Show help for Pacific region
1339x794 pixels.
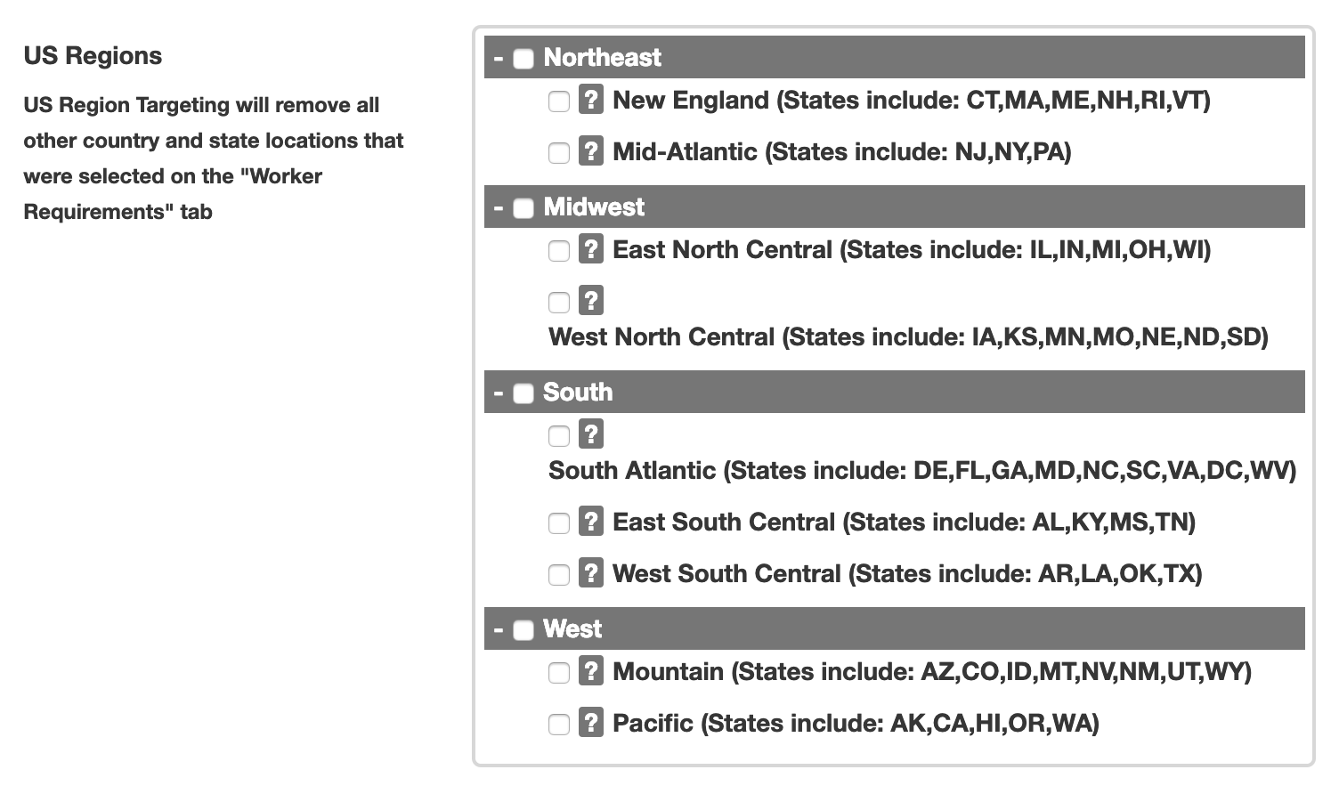pos(591,722)
